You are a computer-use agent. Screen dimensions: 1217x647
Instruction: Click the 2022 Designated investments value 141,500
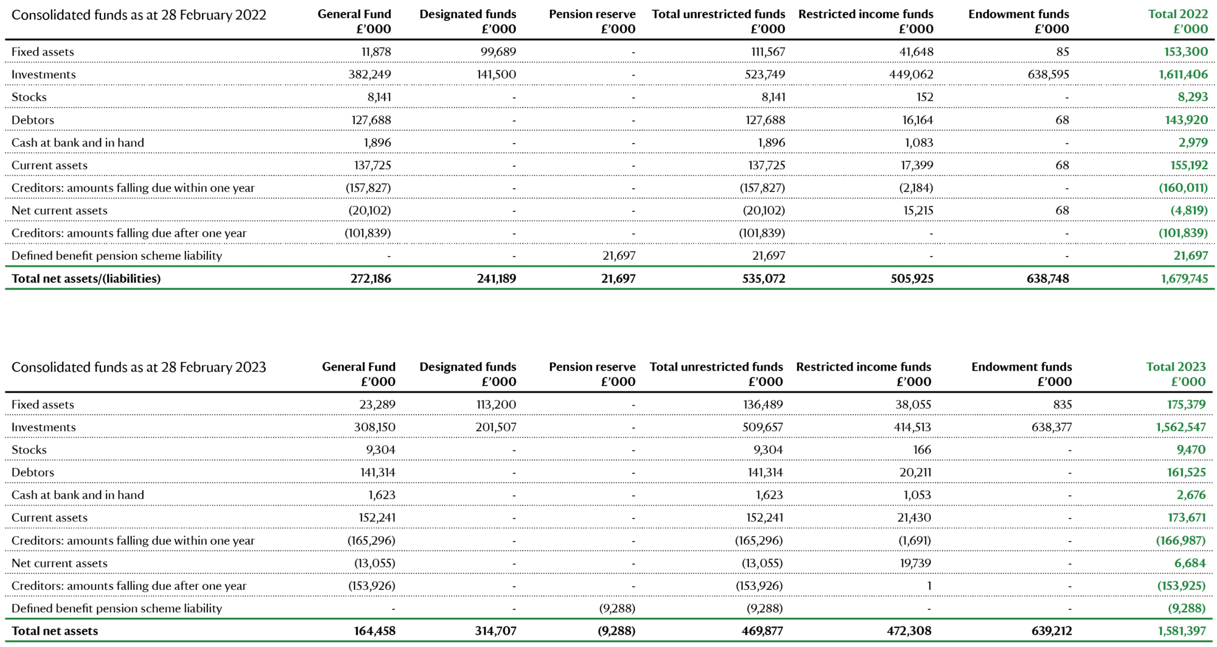point(496,74)
